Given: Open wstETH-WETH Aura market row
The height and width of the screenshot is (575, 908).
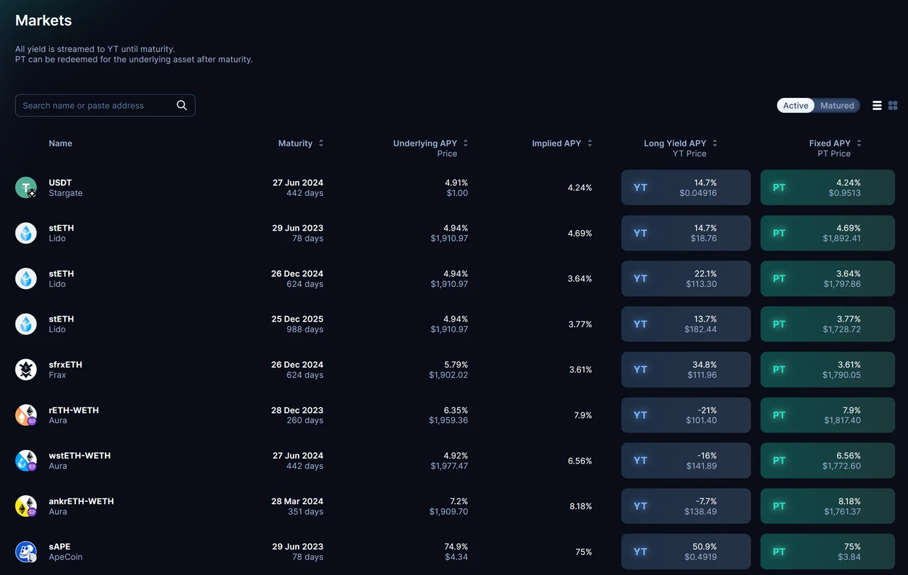Looking at the screenshot, I should [455, 461].
